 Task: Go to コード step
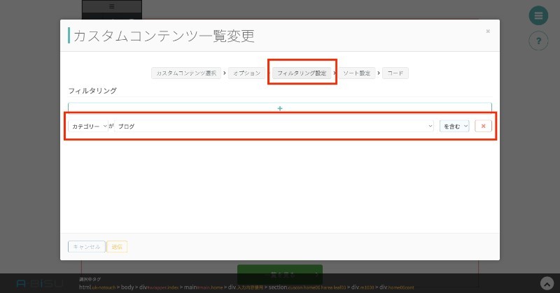tap(395, 73)
